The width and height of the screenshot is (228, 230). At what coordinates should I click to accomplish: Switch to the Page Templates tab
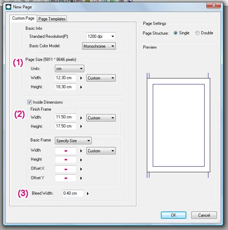click(52, 19)
